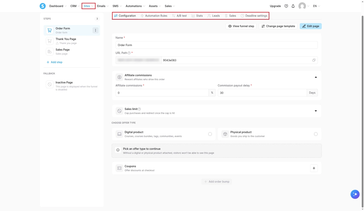364x211 pixels.
Task: Click the user avatar picture
Action: coord(302,6)
